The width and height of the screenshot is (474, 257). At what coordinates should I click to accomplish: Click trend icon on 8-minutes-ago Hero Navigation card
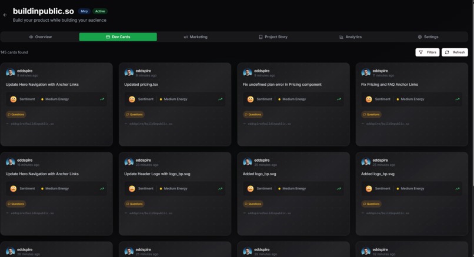(x=102, y=99)
